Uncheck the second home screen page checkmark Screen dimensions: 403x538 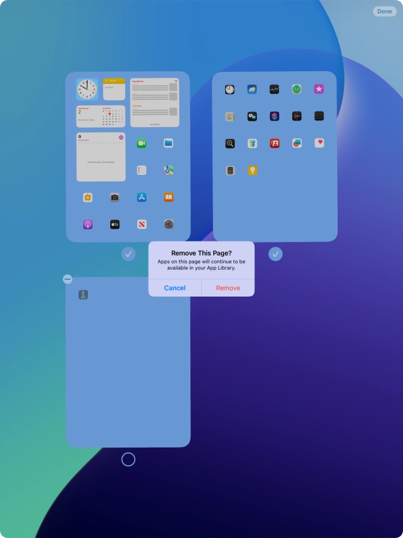pos(275,255)
